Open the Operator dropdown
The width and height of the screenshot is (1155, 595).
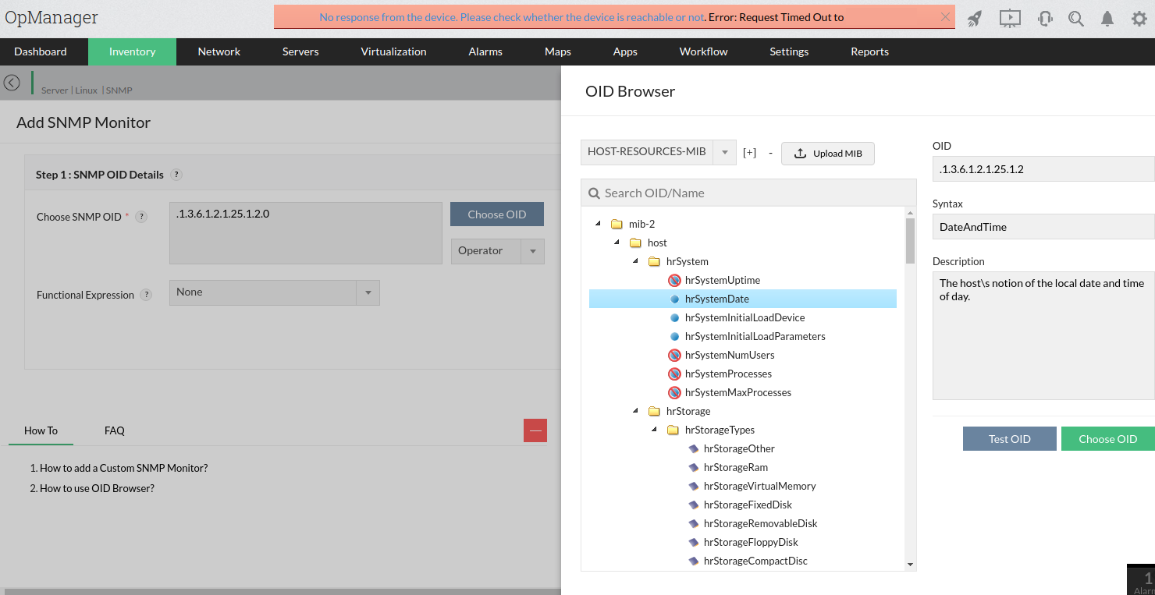pos(498,251)
